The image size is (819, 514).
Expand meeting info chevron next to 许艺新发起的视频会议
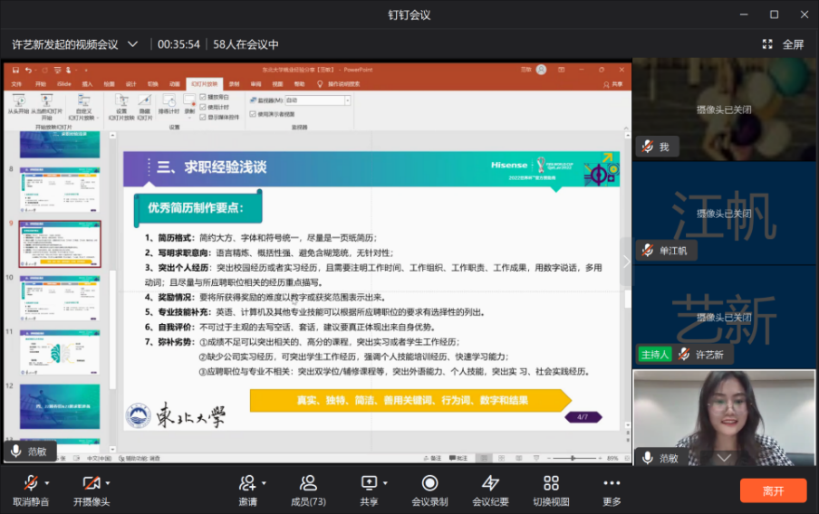coord(133,44)
